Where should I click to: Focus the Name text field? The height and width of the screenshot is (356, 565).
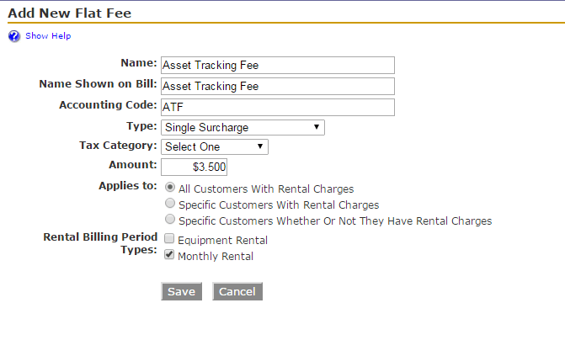pos(278,65)
